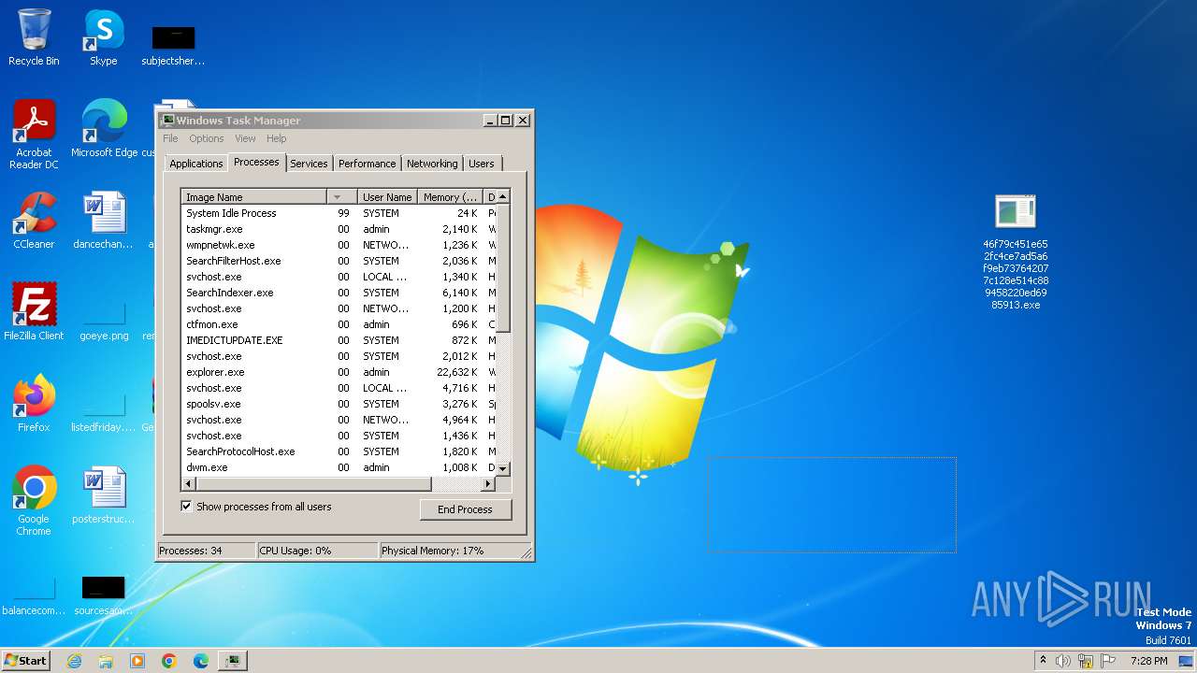The width and height of the screenshot is (1197, 673).
Task: Click process list scroll up arrow
Action: pos(502,196)
